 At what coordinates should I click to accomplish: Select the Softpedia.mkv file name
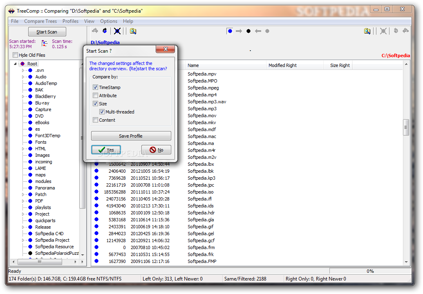coord(202,122)
